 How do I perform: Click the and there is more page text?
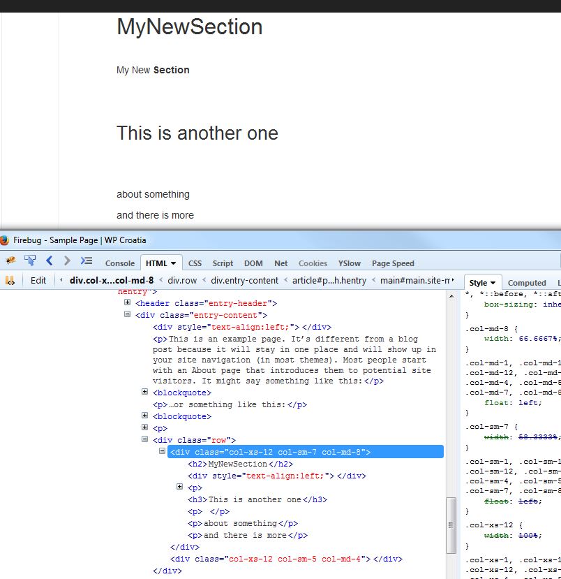click(156, 215)
